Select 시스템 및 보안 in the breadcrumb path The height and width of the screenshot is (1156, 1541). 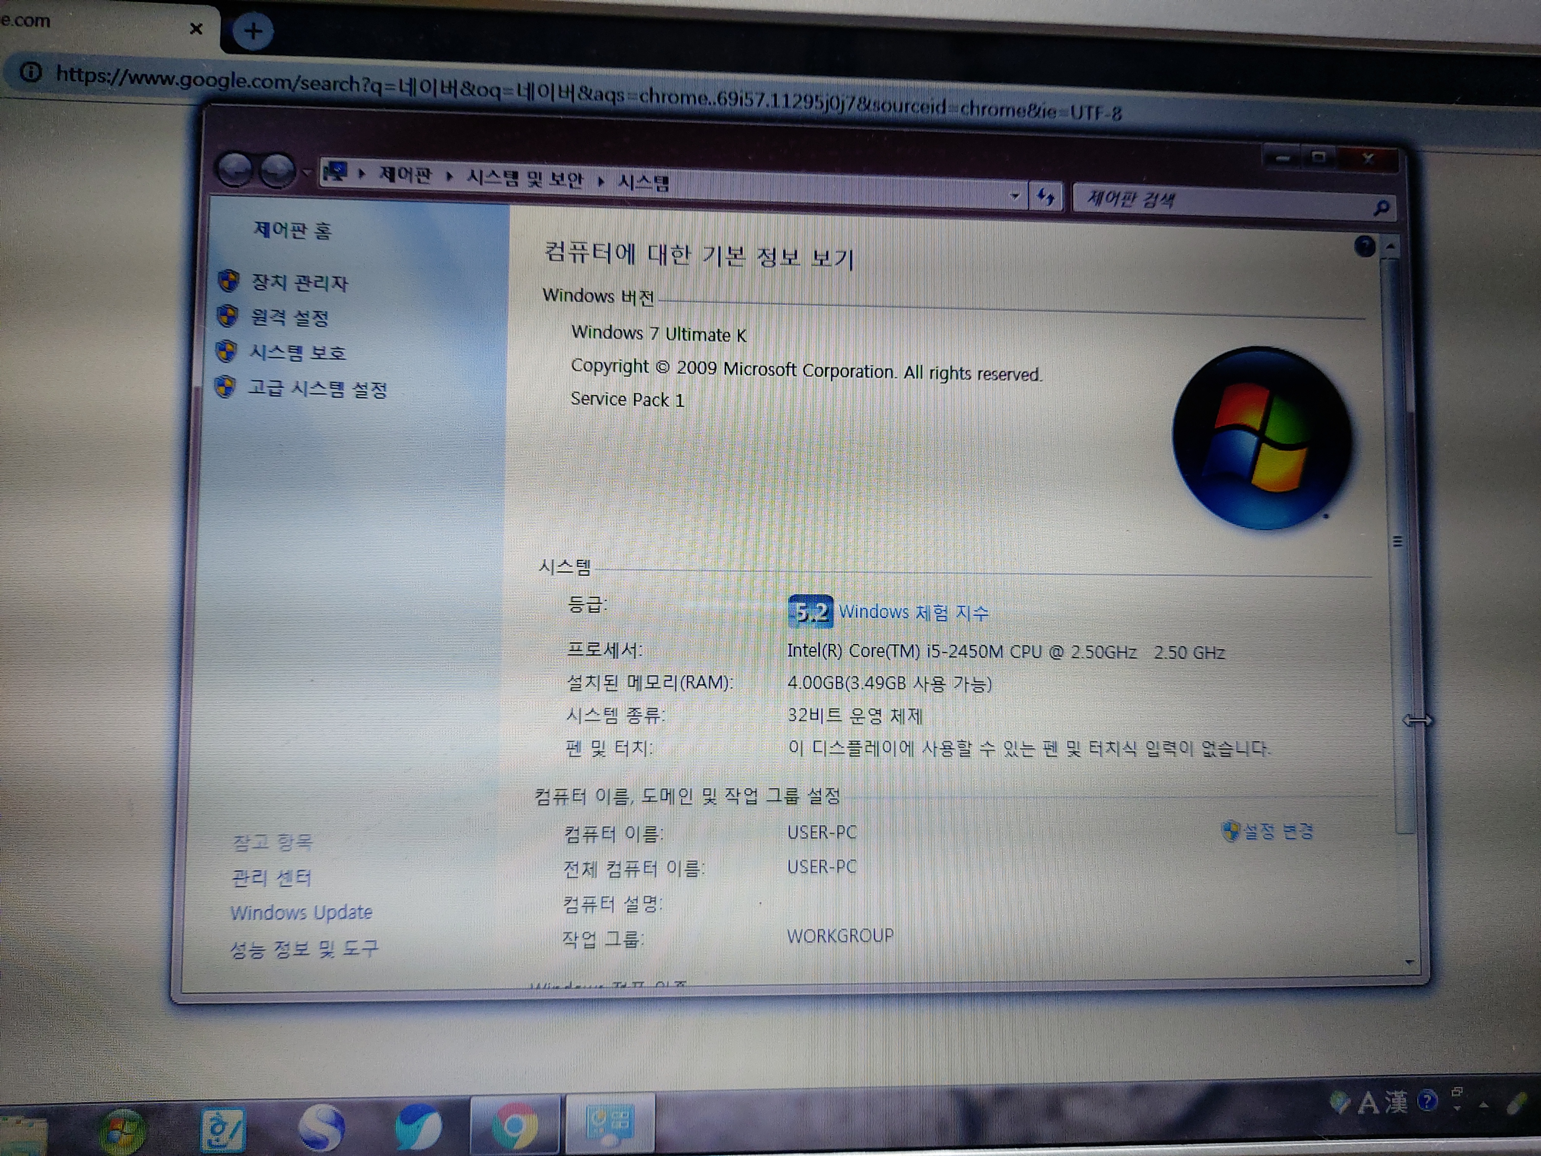pyautogui.click(x=525, y=179)
